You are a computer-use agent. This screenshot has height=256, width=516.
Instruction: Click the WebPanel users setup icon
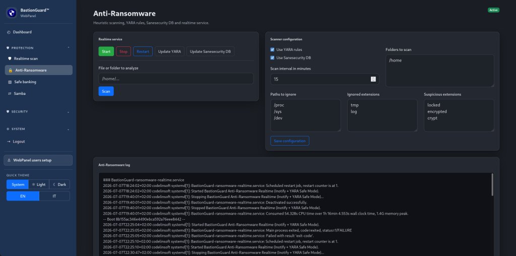[x=9, y=160]
